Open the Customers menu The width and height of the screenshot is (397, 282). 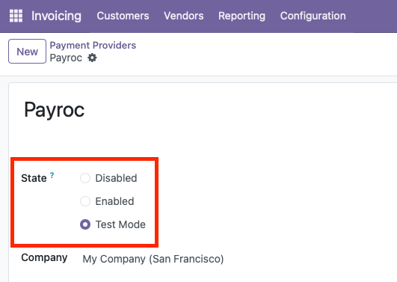click(123, 16)
